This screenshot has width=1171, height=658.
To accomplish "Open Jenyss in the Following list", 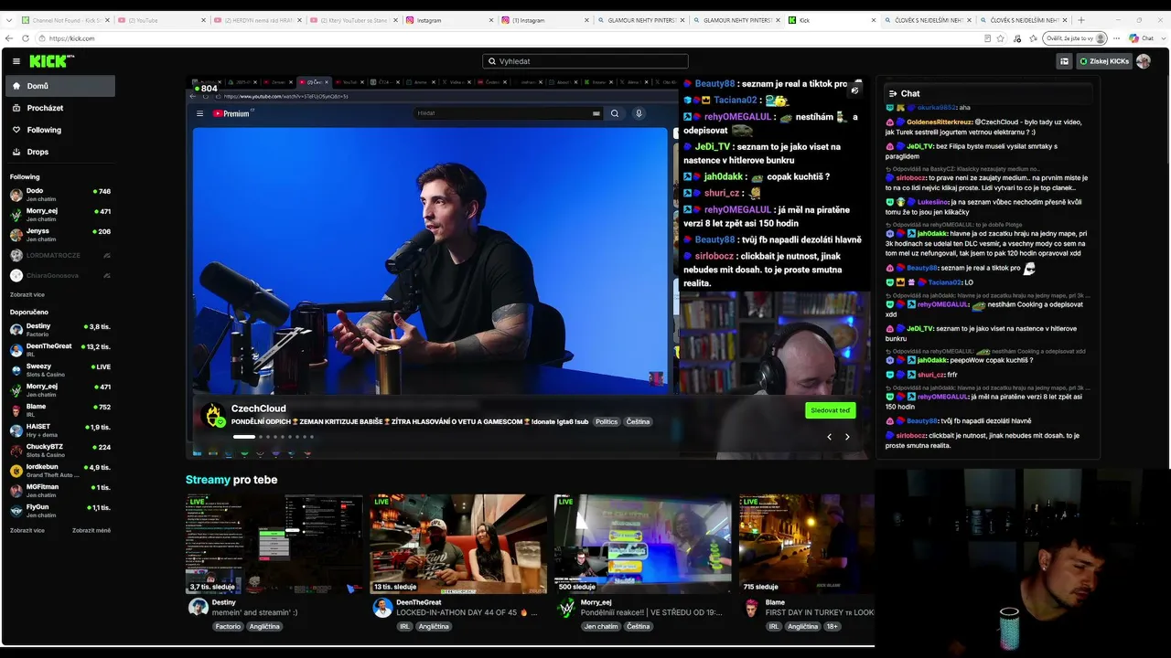I will (59, 235).
